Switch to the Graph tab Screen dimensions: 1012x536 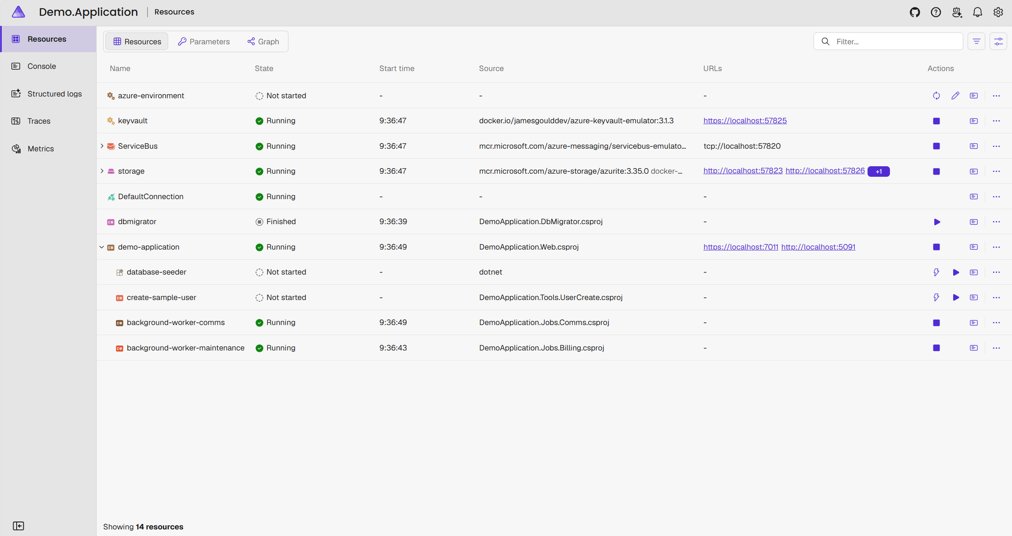(263, 41)
